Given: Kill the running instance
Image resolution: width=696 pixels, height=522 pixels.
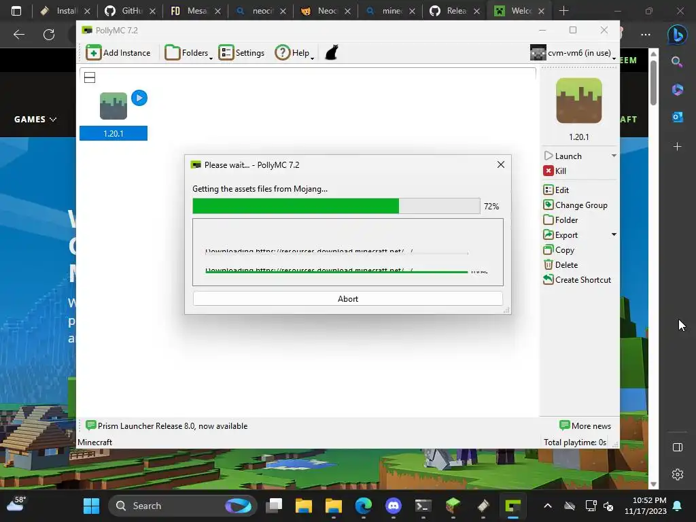Looking at the screenshot, I should 555,171.
